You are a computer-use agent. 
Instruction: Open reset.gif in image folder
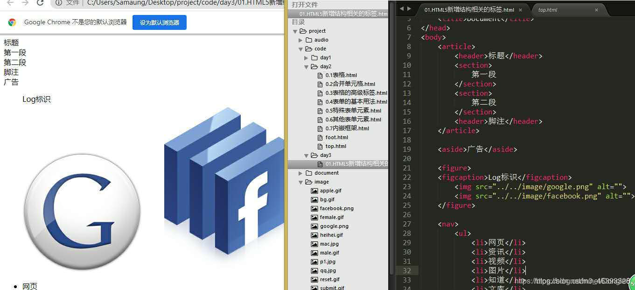[x=330, y=279]
